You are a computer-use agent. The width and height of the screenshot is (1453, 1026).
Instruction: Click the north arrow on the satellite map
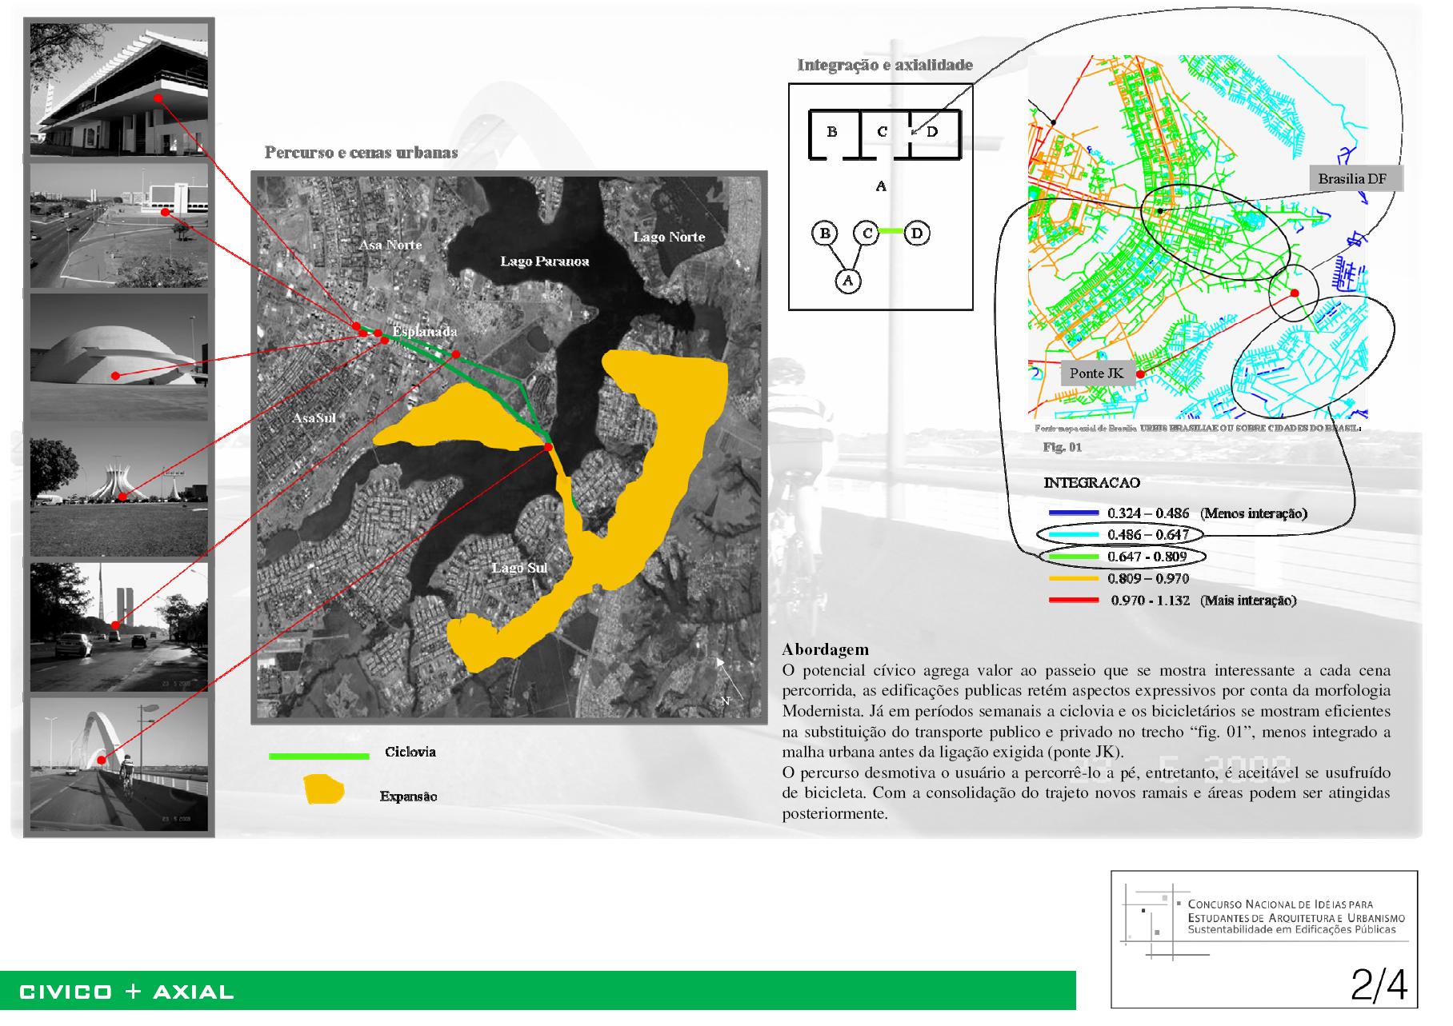[726, 680]
